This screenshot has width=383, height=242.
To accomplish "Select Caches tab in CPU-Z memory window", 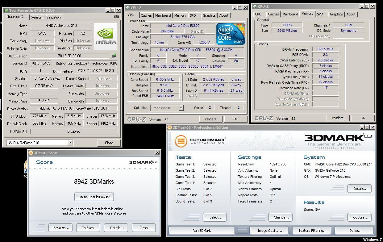I will [273, 14].
